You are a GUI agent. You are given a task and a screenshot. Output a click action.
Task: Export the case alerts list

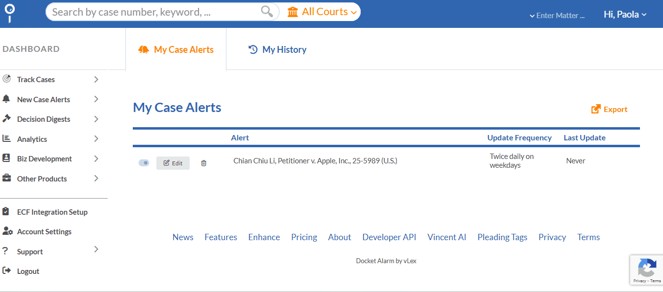tap(609, 110)
